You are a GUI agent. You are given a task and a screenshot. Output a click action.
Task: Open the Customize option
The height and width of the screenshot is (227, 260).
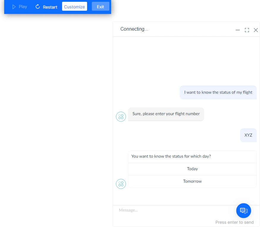(x=75, y=6)
